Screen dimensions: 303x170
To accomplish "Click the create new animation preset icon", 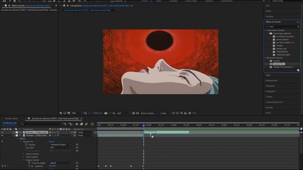I will (298, 70).
